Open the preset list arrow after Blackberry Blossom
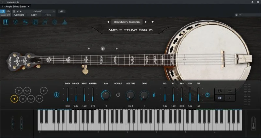This screenshot has width=261, height=138. click(152, 22)
